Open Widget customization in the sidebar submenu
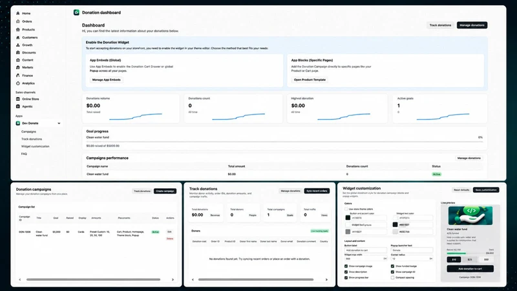Image resolution: width=517 pixels, height=291 pixels. pyautogui.click(x=36, y=146)
